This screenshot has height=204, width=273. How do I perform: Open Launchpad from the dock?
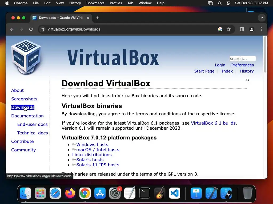[x=40, y=193]
